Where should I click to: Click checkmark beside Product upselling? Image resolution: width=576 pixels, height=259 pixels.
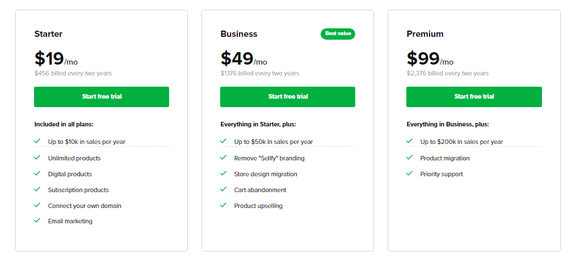click(224, 205)
